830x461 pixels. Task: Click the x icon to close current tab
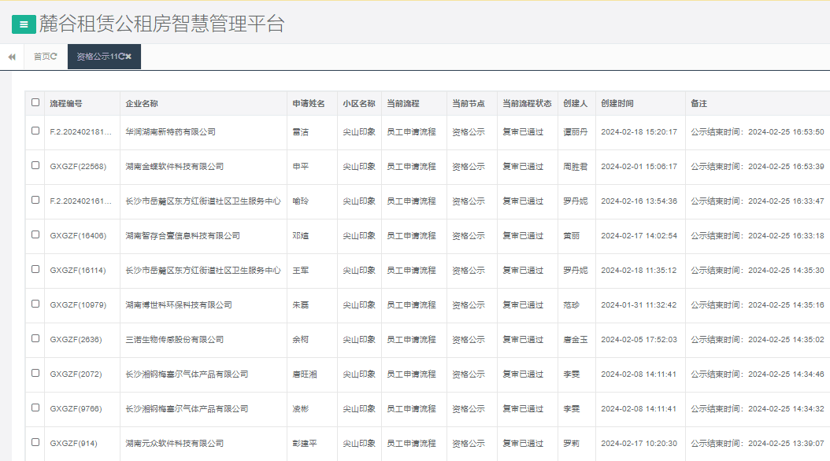pyautogui.click(x=131, y=56)
